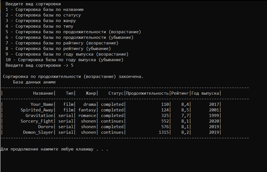The image size is (267, 172).
Task: Click the Год выпуска column header
Action: 205,94
